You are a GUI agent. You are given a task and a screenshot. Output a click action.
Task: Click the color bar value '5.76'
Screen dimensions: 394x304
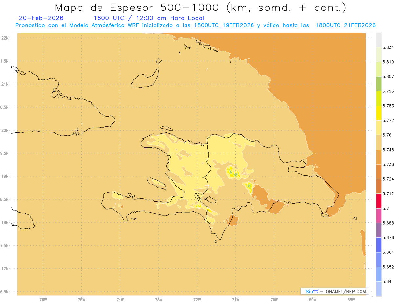click(x=388, y=135)
